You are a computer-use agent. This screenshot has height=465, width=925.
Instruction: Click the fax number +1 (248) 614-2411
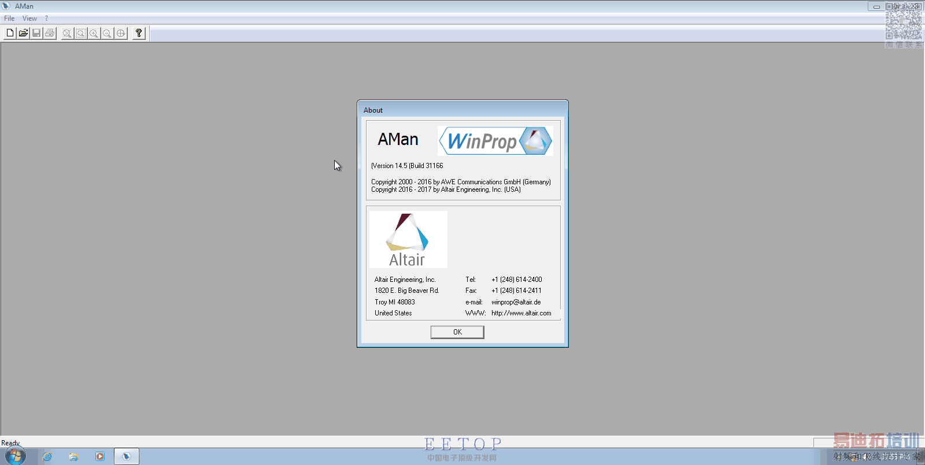pos(517,291)
